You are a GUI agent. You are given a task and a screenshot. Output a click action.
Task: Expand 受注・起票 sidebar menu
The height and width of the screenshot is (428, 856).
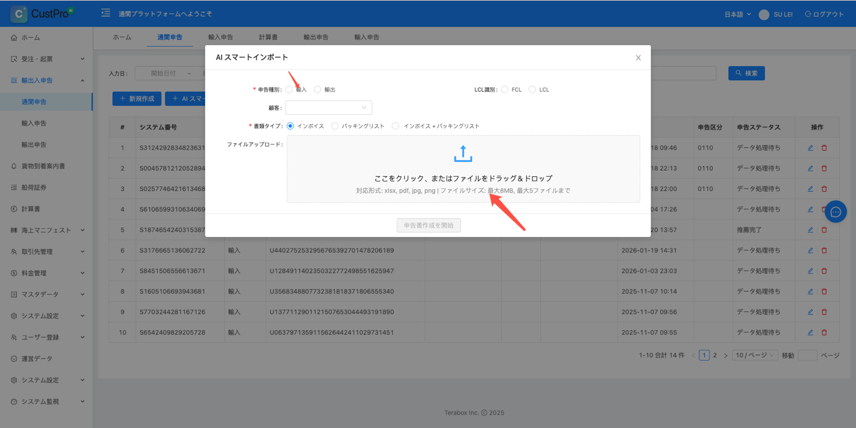47,59
